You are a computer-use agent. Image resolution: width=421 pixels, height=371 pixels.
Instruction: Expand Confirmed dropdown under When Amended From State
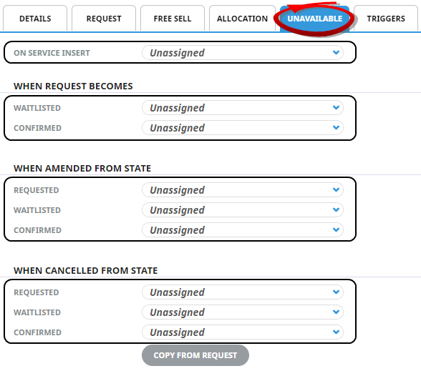click(243, 229)
